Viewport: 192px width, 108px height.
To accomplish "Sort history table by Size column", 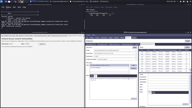I will click(x=186, y=50).
